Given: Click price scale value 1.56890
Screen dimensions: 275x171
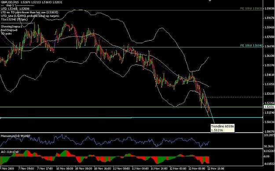Looking at the screenshot, I should (x=270, y=46).
